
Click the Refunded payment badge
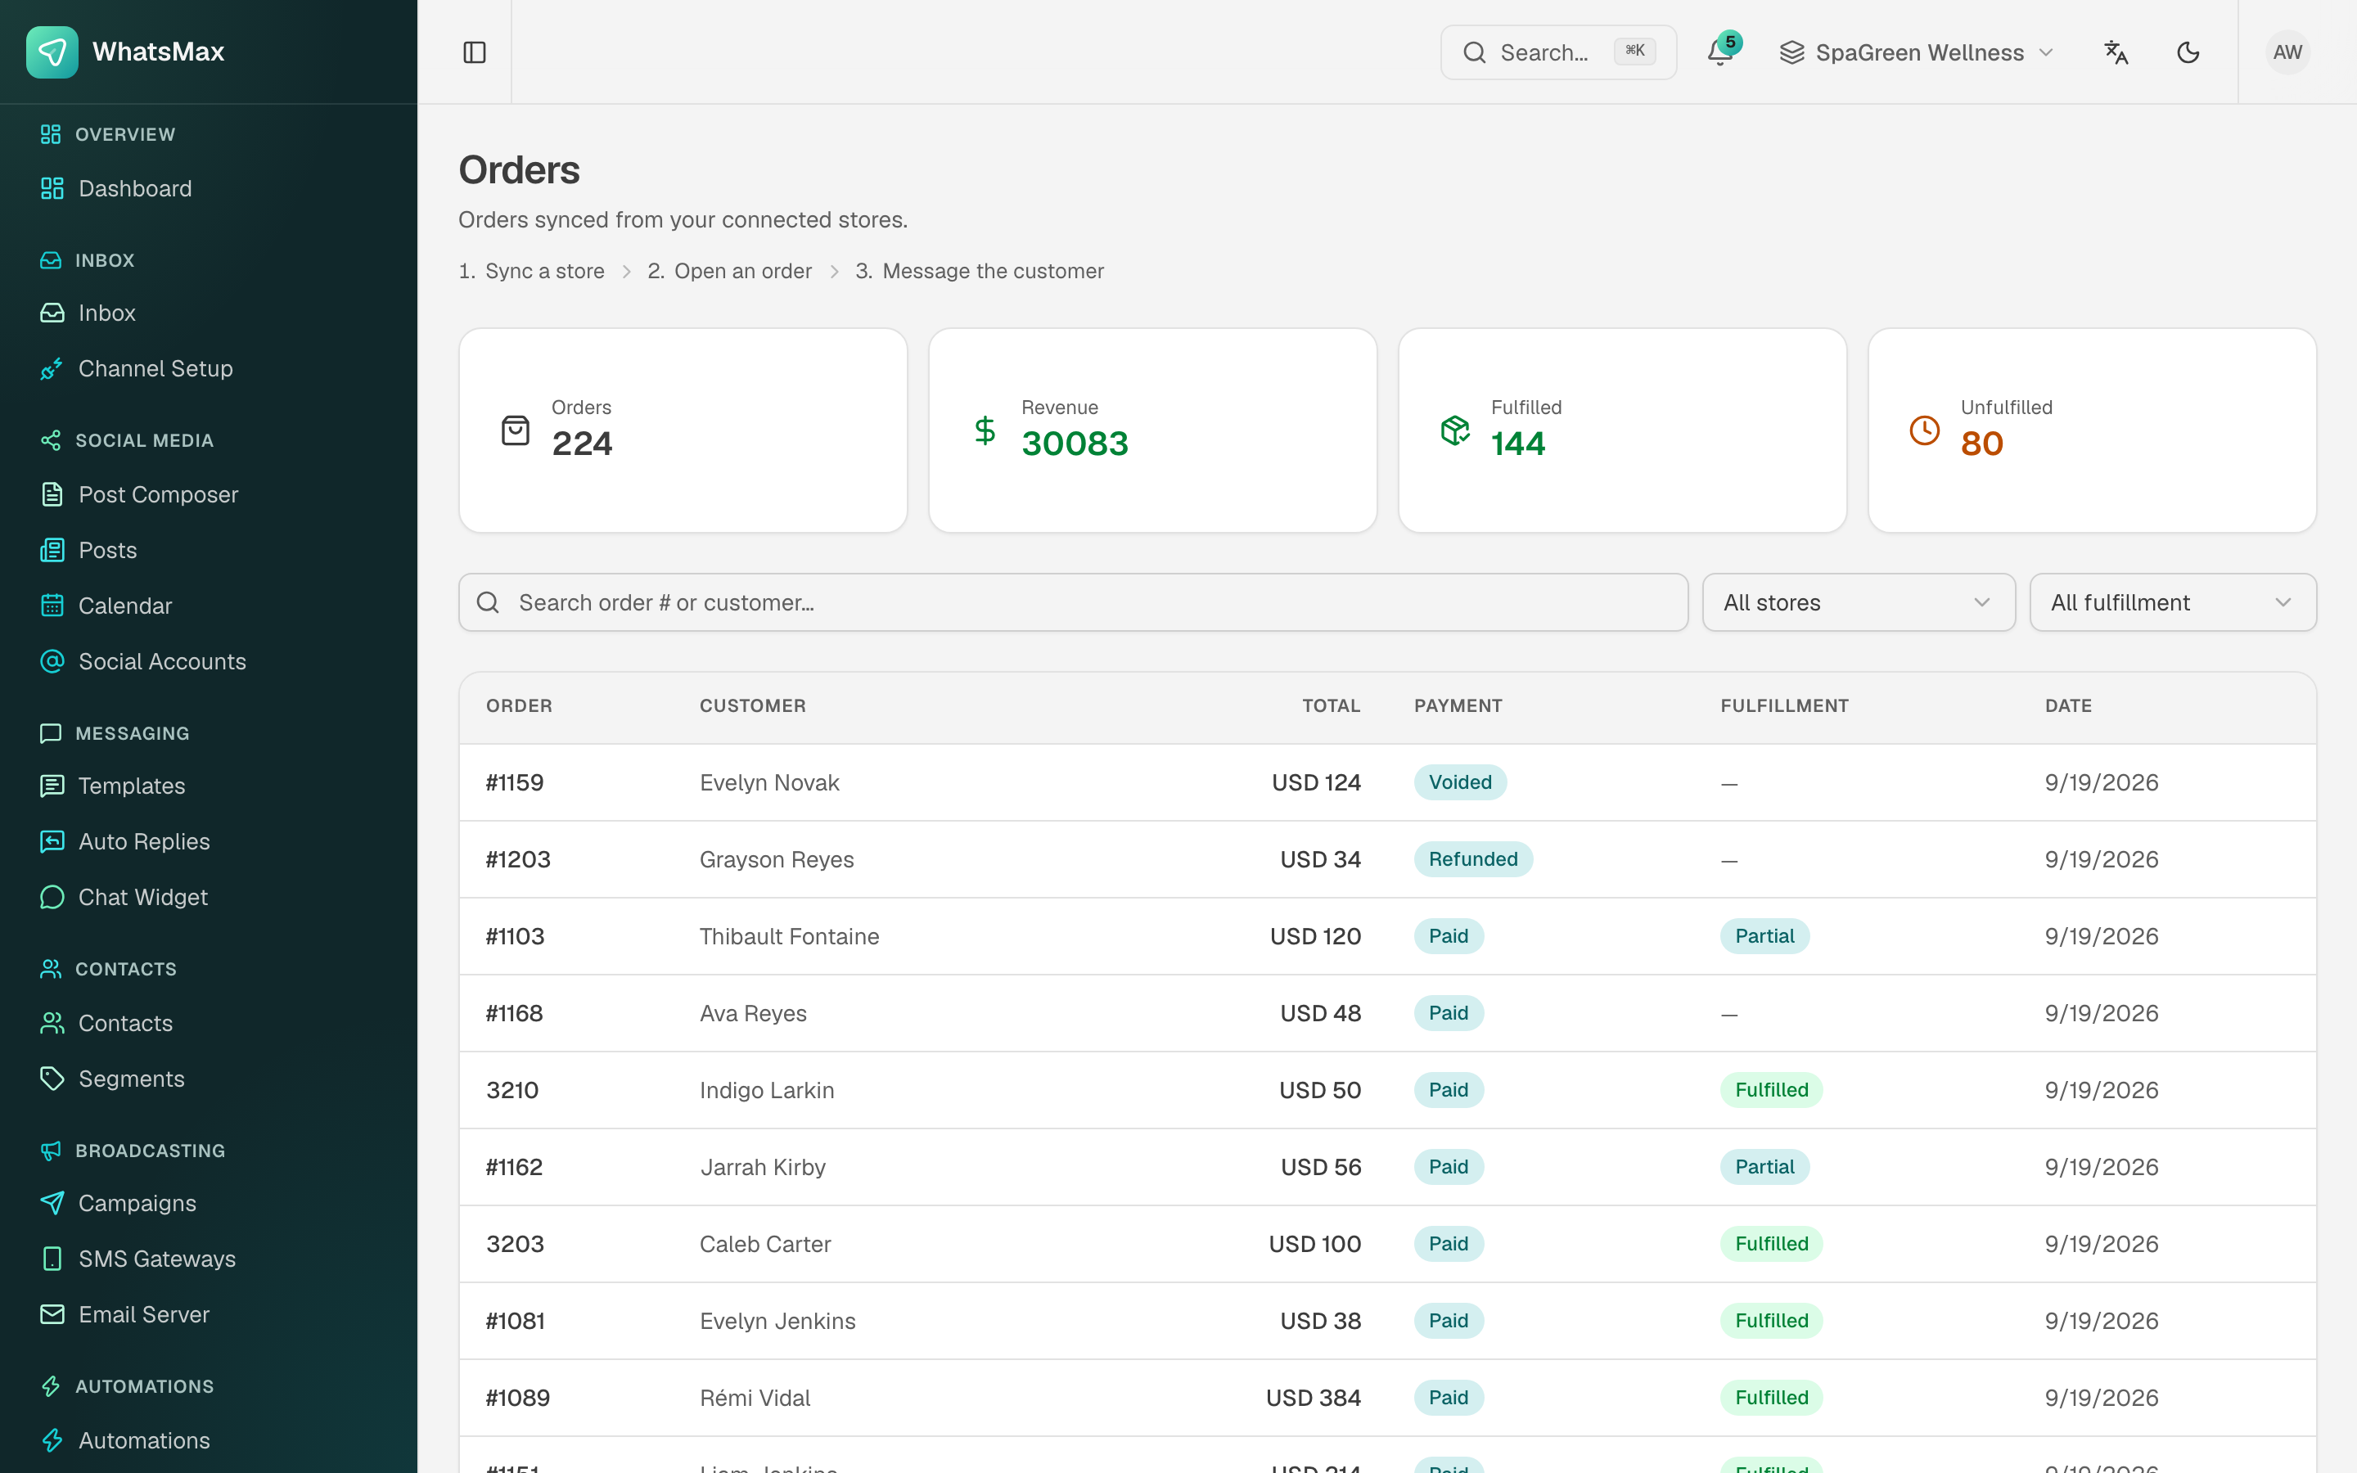click(1472, 859)
